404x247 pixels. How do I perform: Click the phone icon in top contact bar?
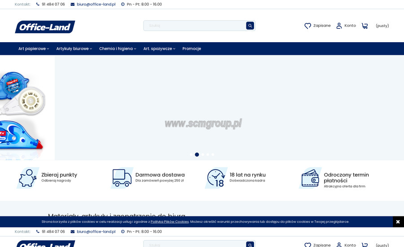click(38, 4)
